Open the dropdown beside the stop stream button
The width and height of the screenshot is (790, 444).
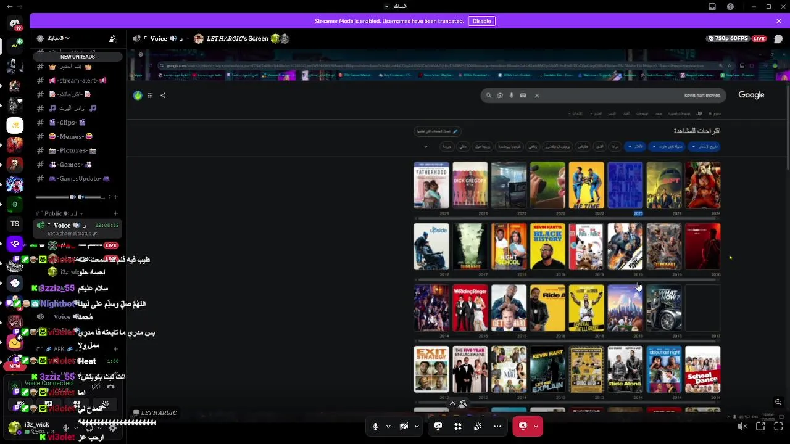[x=536, y=426]
